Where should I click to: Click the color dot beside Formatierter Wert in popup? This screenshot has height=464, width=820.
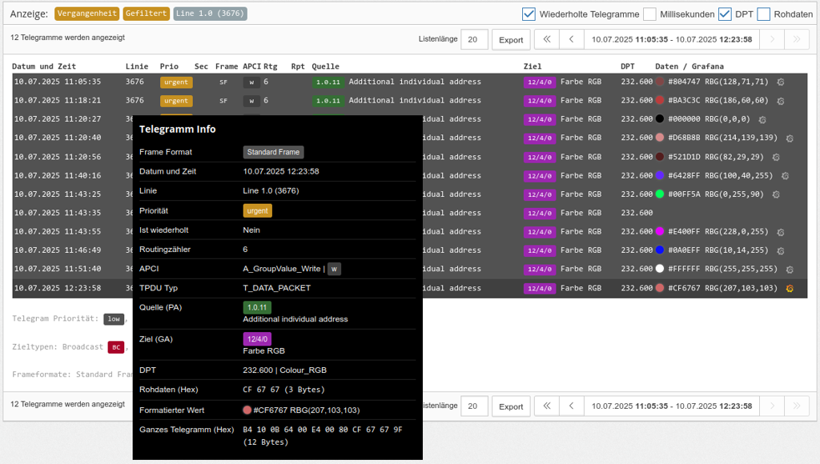tap(247, 410)
